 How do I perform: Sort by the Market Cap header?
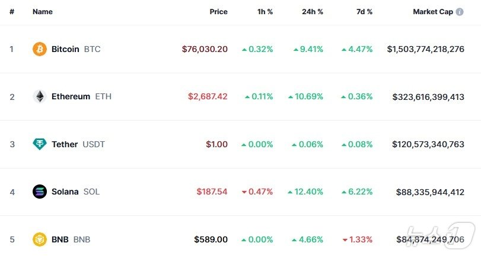coord(433,12)
